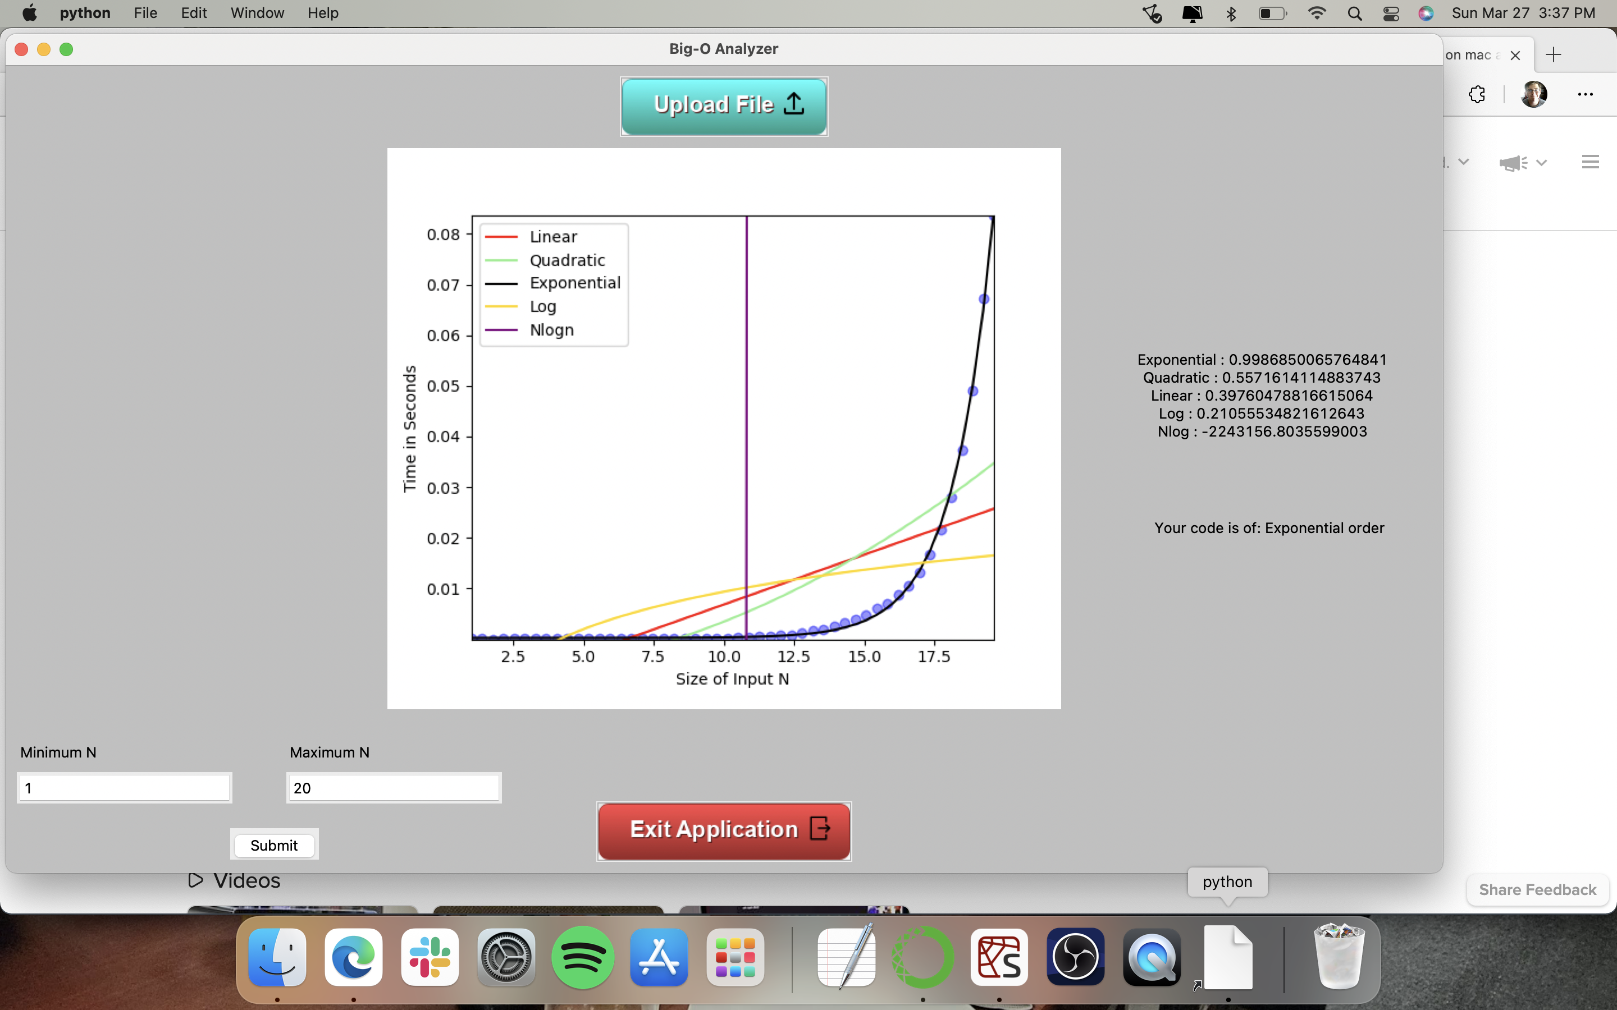The image size is (1617, 1010).
Task: Open the File menu
Action: (x=145, y=13)
